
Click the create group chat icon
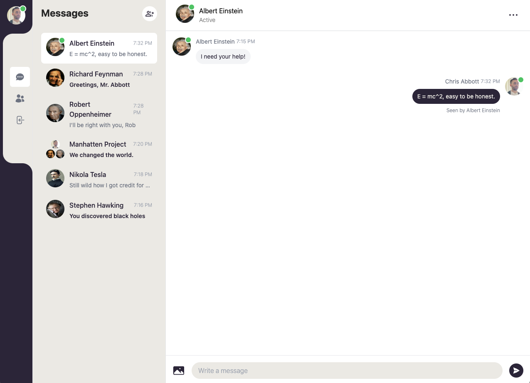tap(150, 14)
